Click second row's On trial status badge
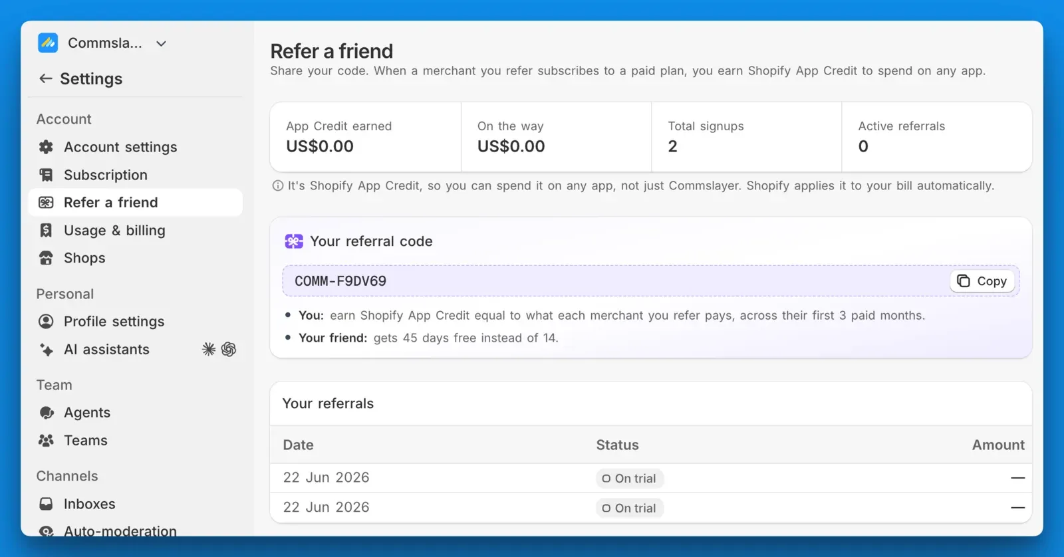 629,508
